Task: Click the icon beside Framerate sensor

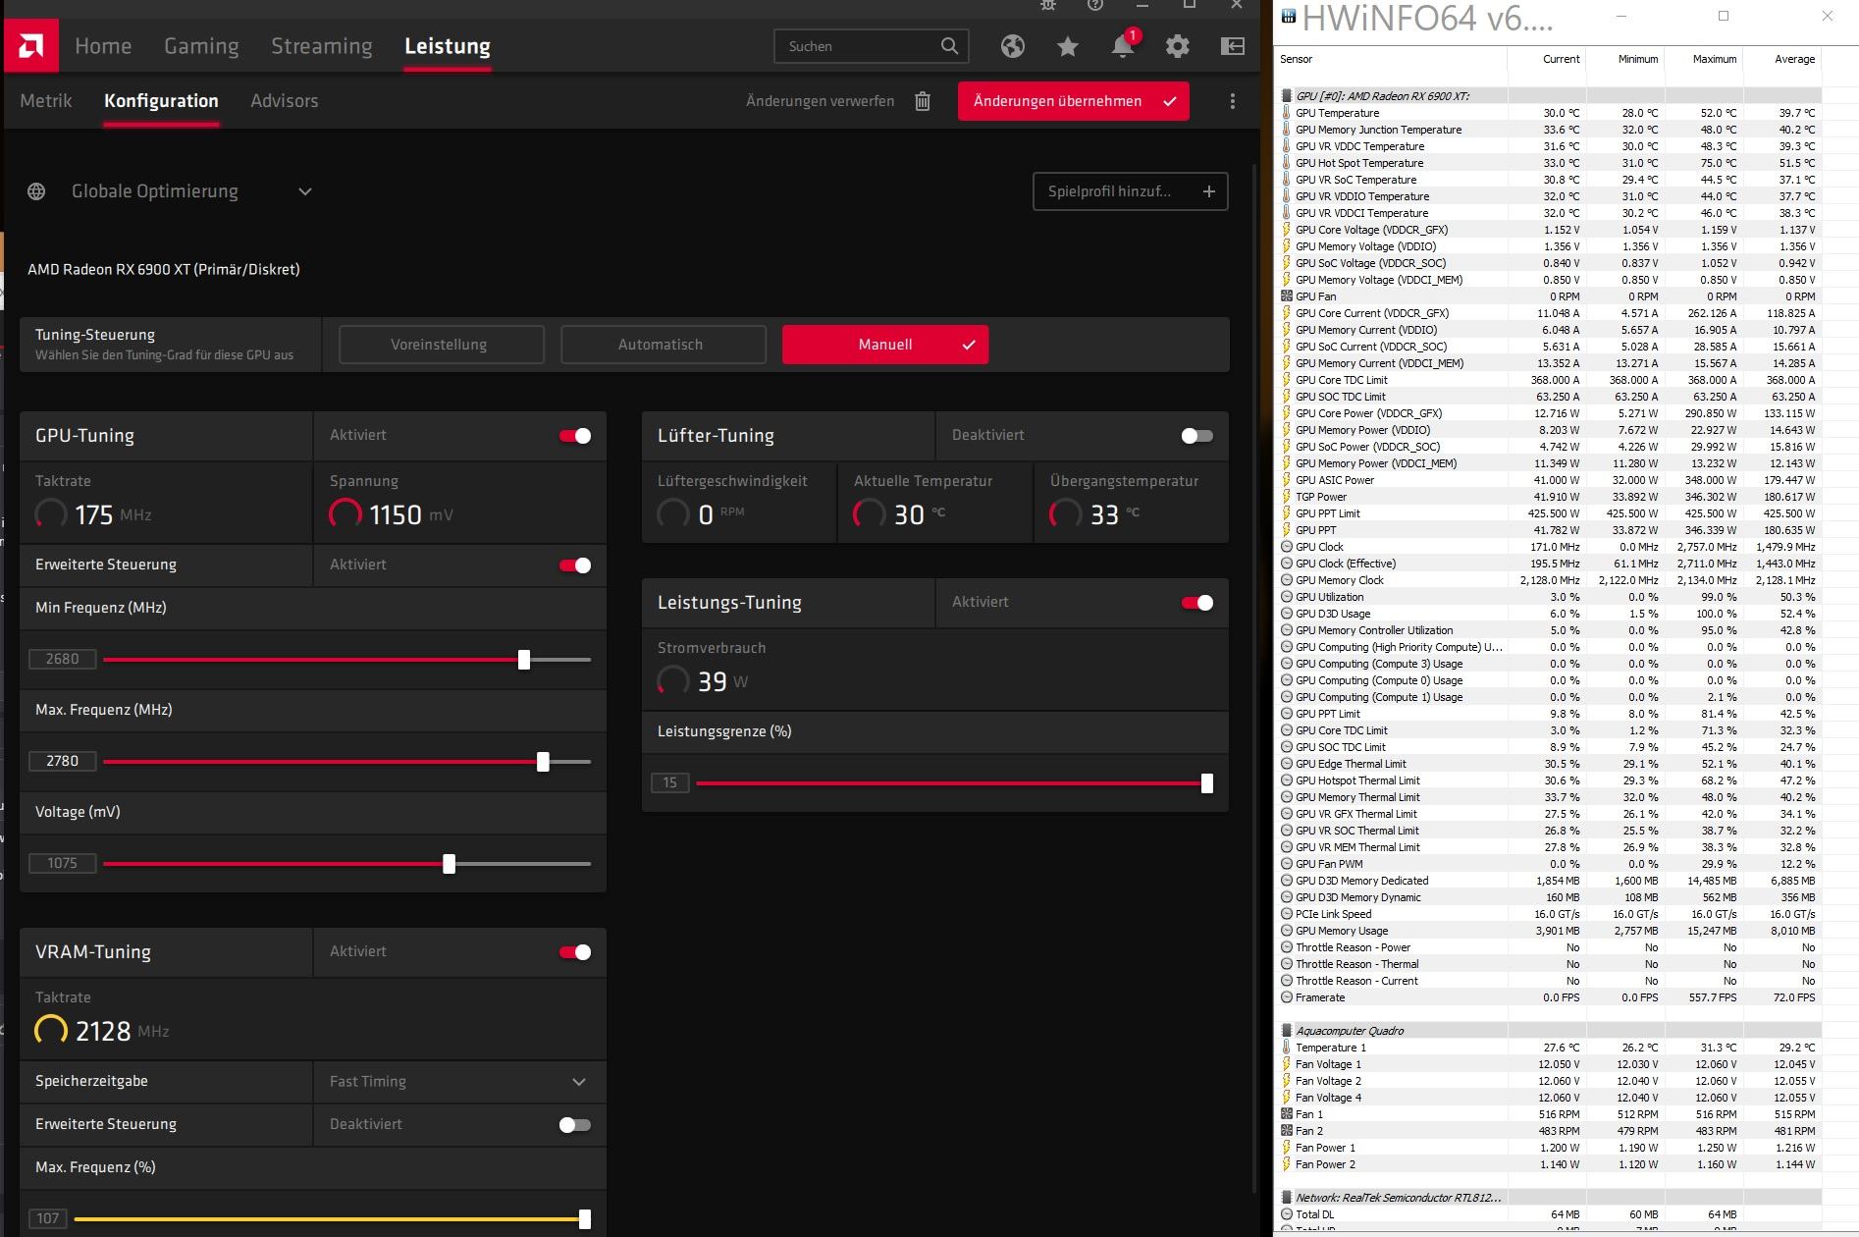Action: 1287,997
